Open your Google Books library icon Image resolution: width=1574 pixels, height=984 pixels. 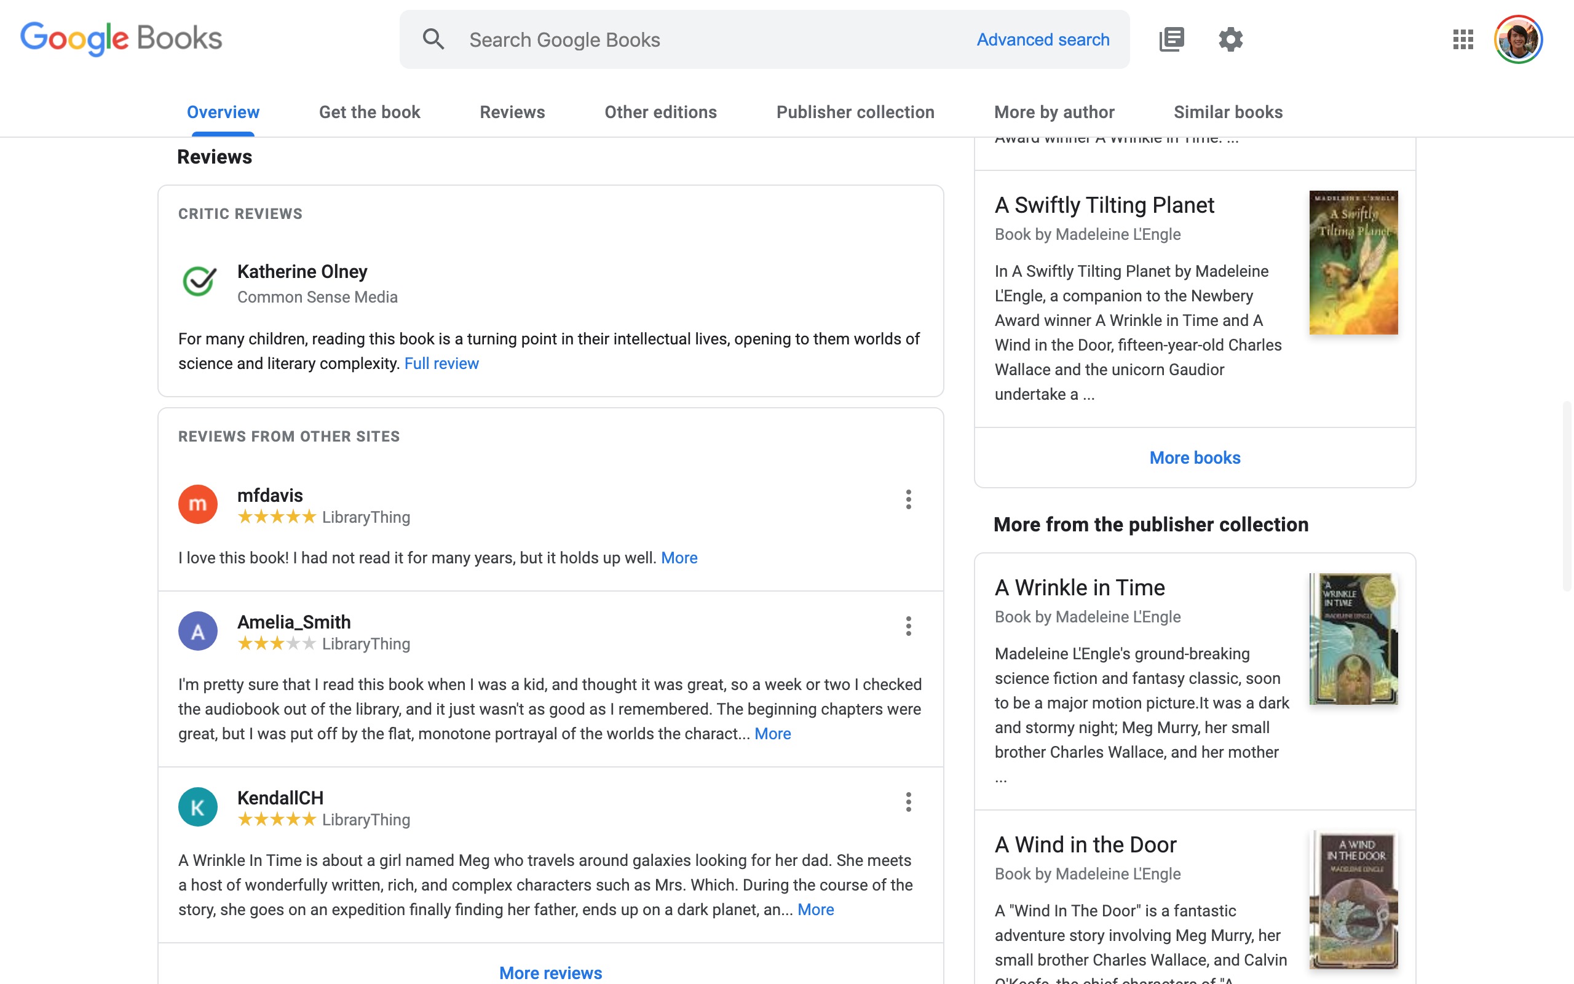click(x=1171, y=39)
